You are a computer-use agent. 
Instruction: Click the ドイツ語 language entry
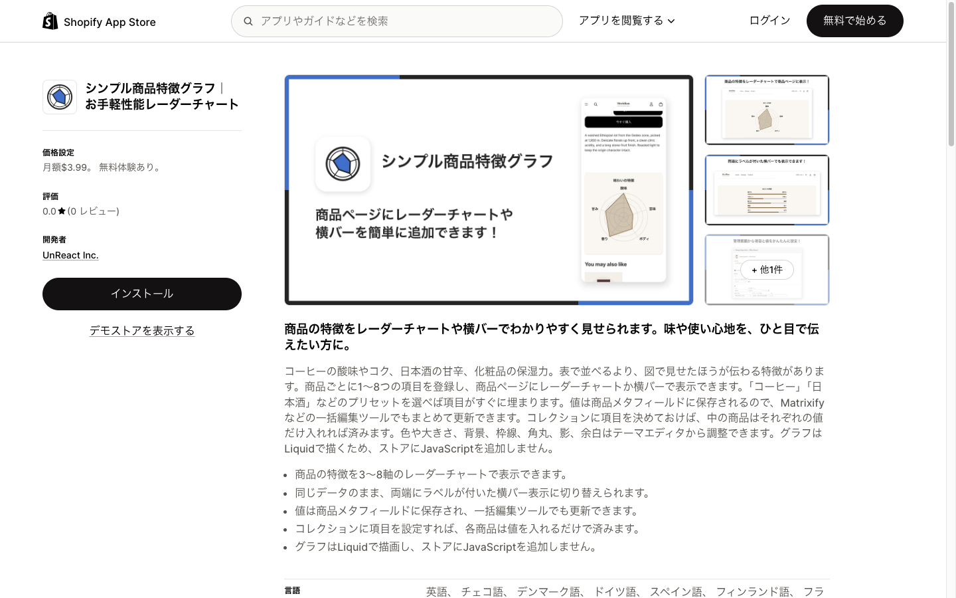pyautogui.click(x=615, y=591)
